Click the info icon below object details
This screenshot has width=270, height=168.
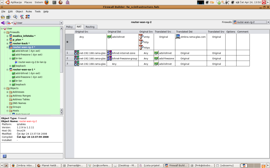click(x=4, y=156)
